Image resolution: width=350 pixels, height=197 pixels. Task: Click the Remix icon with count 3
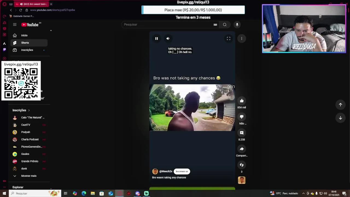click(242, 165)
